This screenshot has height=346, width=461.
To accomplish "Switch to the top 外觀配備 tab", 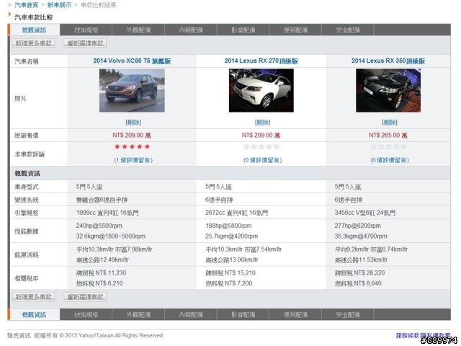I will tap(138, 30).
